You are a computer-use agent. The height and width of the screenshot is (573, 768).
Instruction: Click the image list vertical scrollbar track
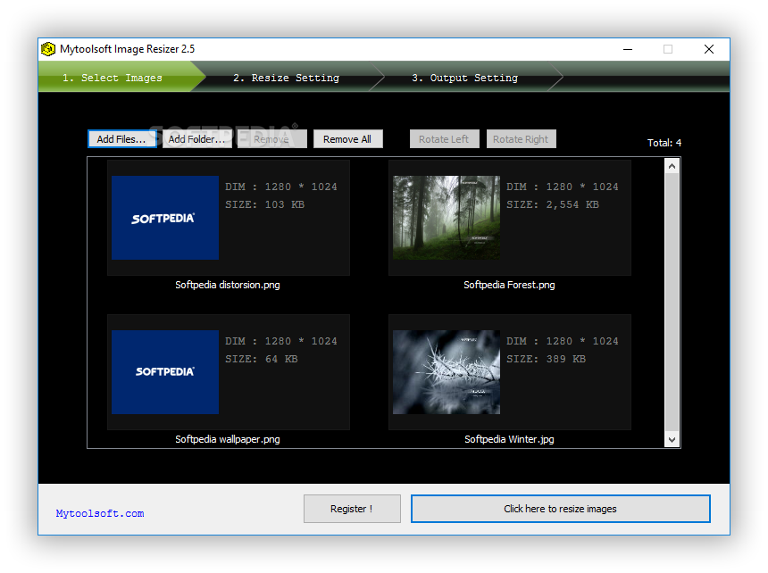[672, 303]
